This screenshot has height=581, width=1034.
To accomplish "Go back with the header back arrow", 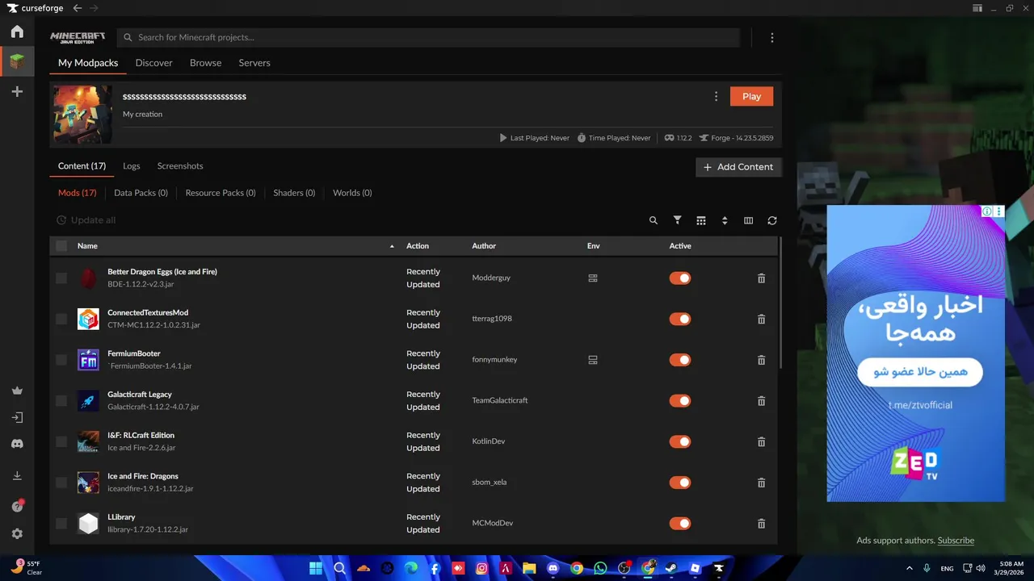I will [x=78, y=8].
